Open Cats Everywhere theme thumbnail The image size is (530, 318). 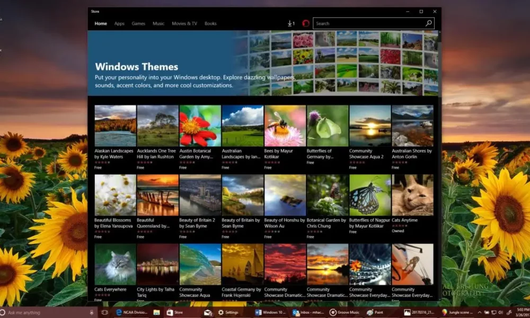pyautogui.click(x=115, y=264)
